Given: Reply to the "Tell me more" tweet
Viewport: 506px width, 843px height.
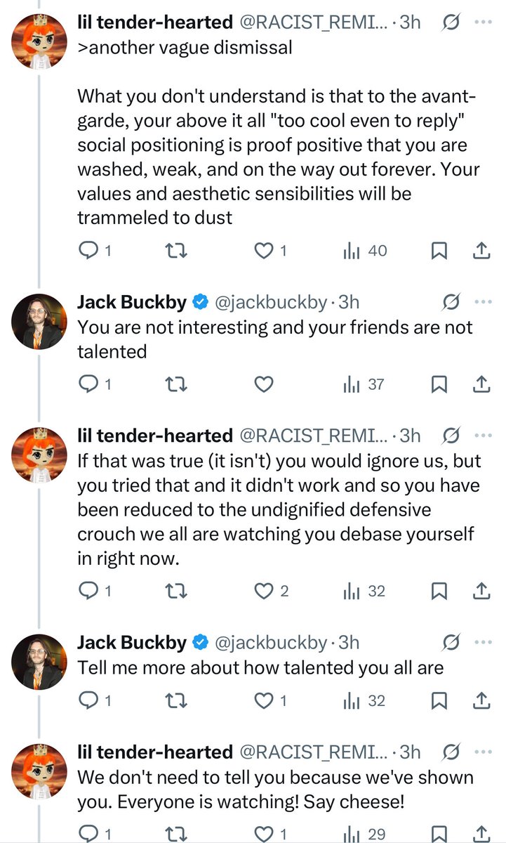Looking at the screenshot, I should pyautogui.click(x=88, y=700).
